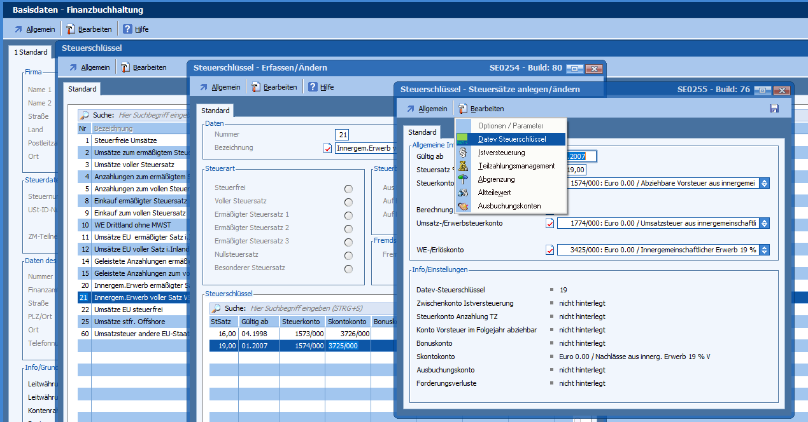Image resolution: width=808 pixels, height=422 pixels.
Task: Click the Steuersatz field showing 19,00
Action: point(576,170)
